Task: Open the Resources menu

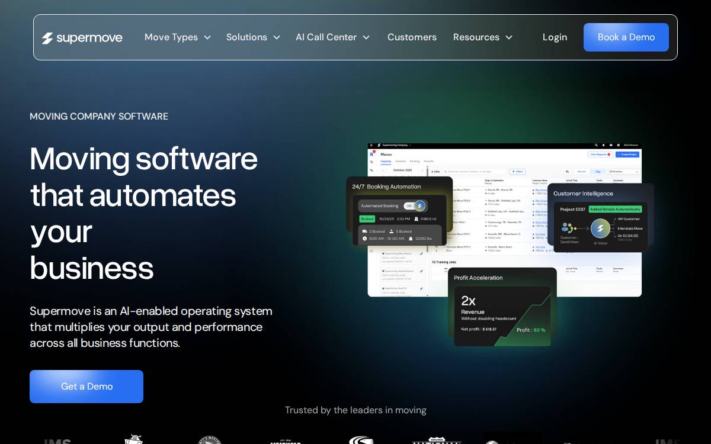Action: pyautogui.click(x=476, y=37)
